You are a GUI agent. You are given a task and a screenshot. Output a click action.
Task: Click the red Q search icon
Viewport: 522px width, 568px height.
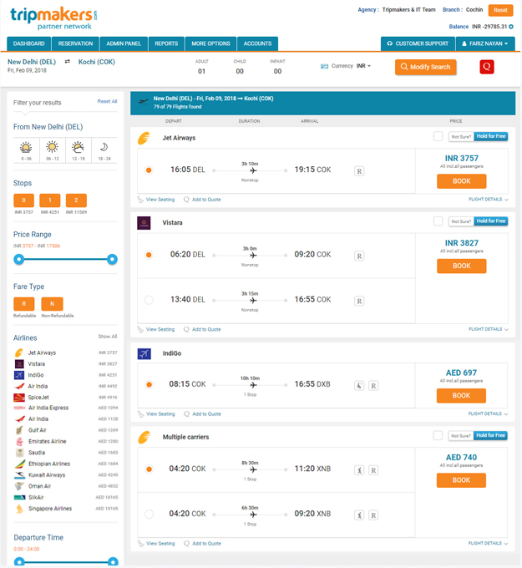point(486,67)
